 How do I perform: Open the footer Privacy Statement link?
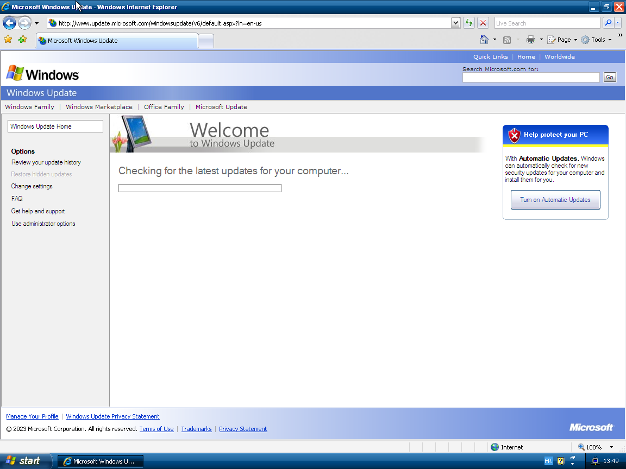pos(243,429)
